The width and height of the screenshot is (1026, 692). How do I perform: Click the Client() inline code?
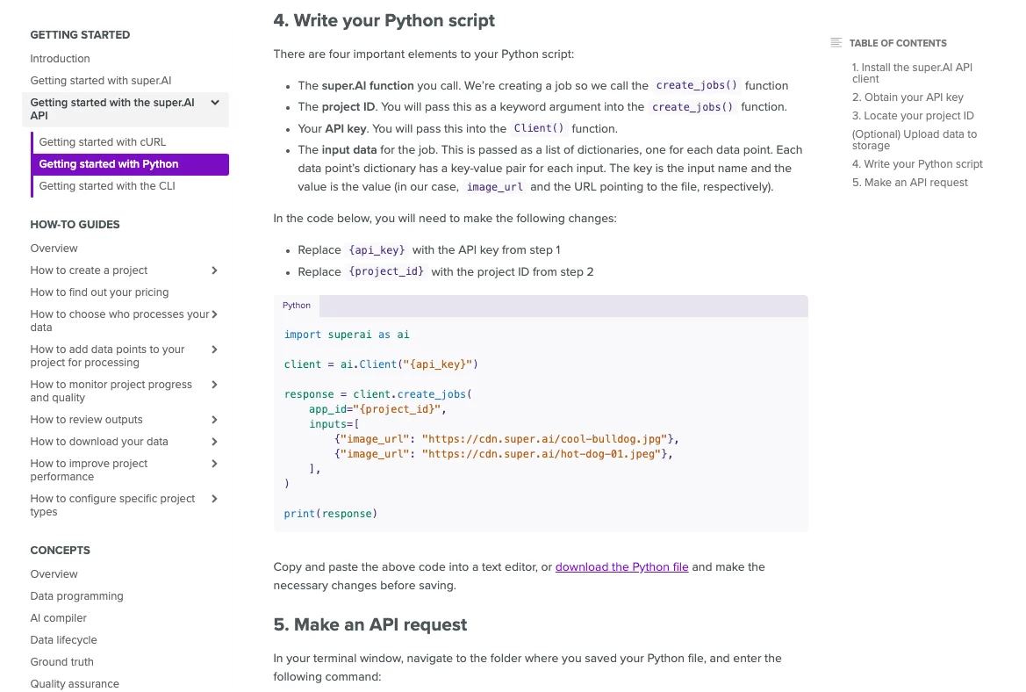coord(539,128)
